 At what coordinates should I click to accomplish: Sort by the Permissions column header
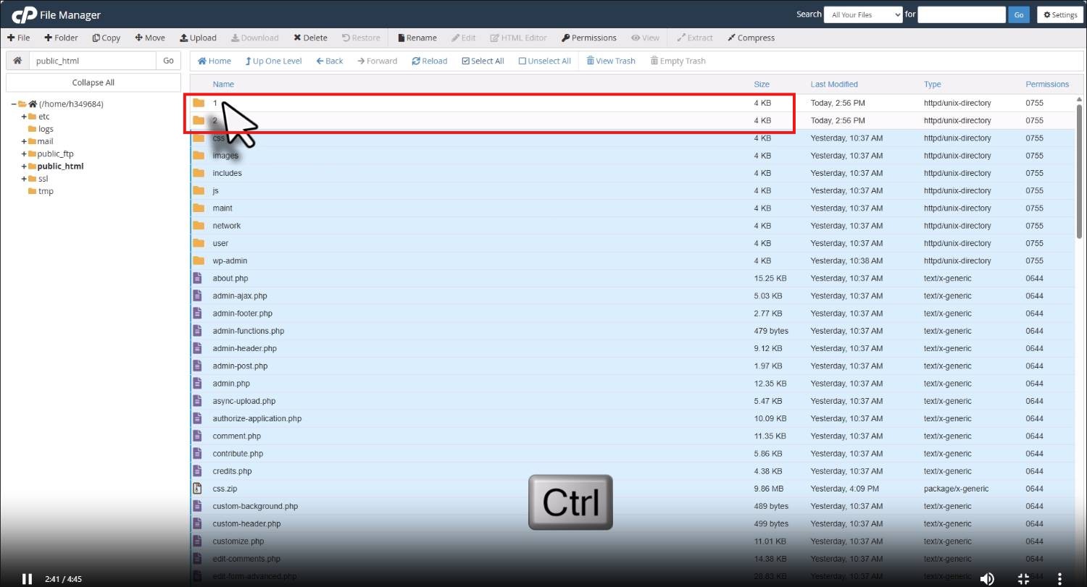(1047, 85)
